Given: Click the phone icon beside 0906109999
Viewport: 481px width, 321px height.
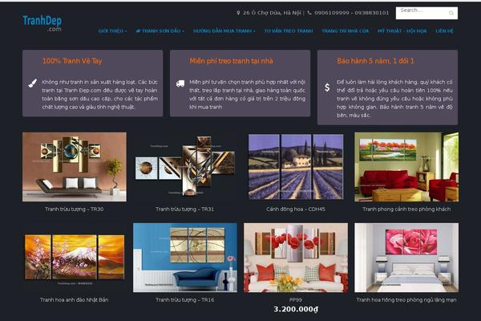Looking at the screenshot, I should pos(309,13).
